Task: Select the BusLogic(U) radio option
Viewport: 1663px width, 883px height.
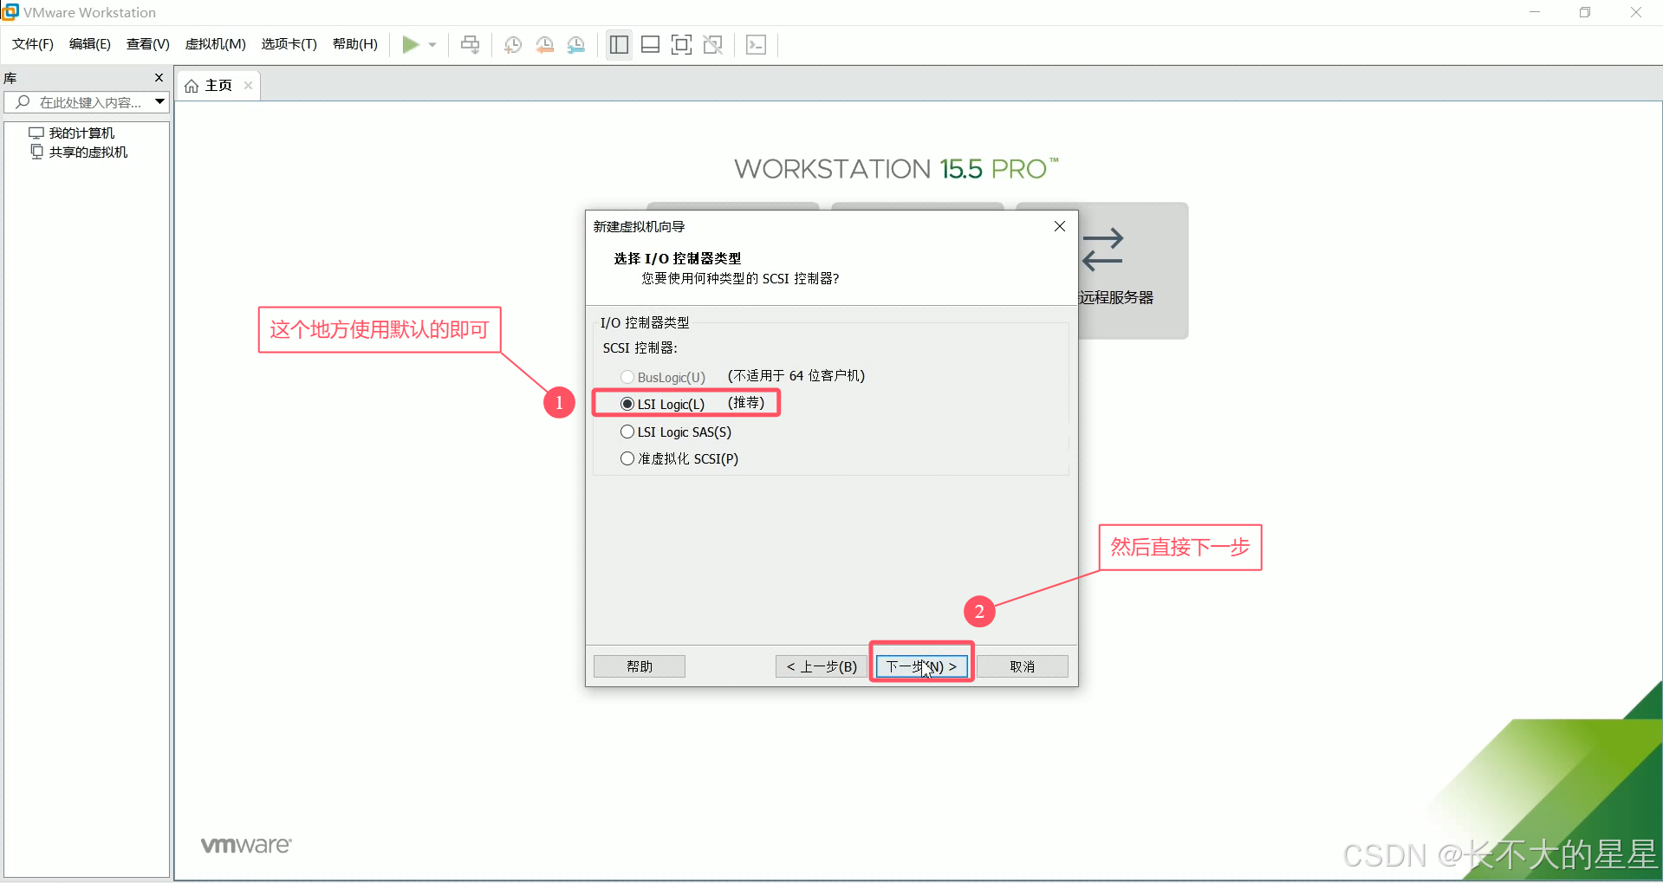Action: [627, 377]
